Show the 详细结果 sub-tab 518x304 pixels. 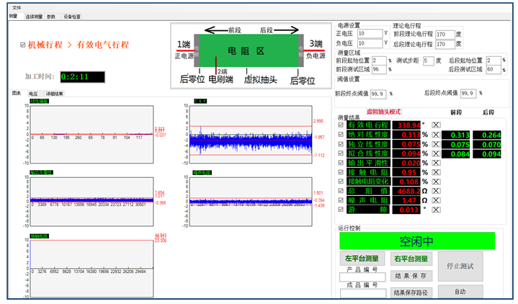pos(55,94)
